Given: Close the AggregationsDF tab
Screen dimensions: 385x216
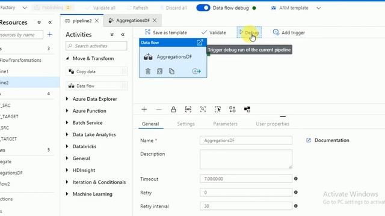Looking at the screenshot, I should [x=155, y=20].
